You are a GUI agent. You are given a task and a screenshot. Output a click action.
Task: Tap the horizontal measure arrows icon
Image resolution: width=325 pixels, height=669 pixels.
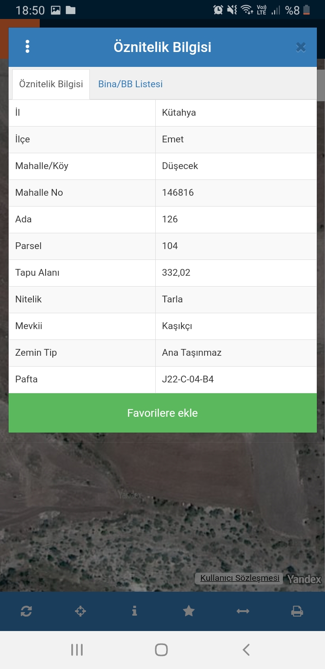coord(243,611)
